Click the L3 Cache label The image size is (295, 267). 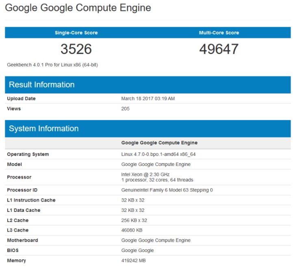(x=18, y=230)
